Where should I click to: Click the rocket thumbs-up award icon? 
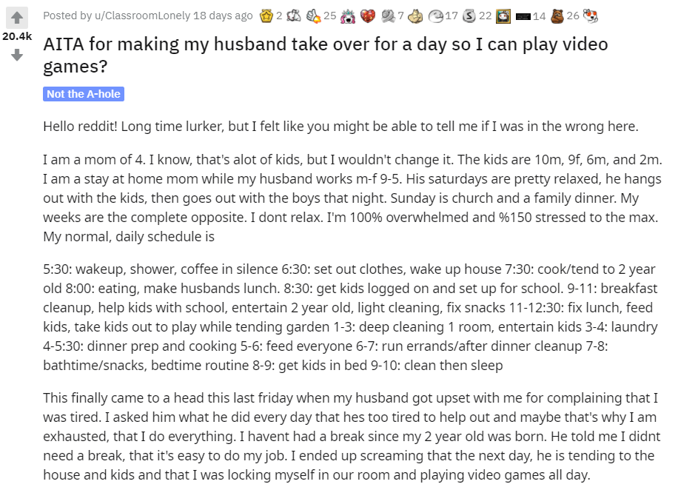(x=313, y=16)
